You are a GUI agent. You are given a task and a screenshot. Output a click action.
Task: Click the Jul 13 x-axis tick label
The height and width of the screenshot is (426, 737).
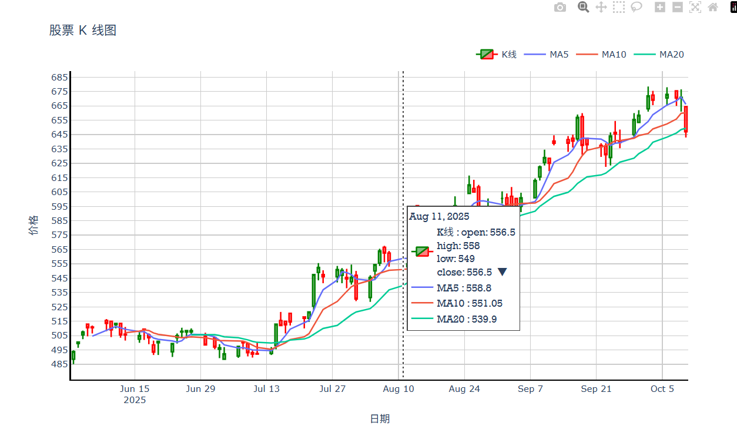click(x=266, y=389)
